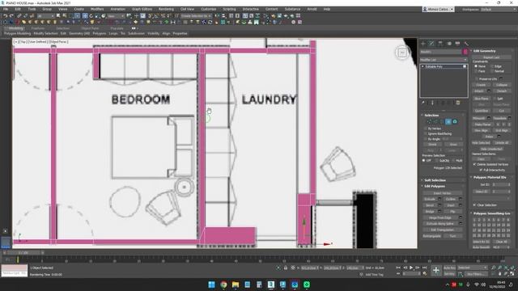Open the Modifier List dropdown
This screenshot has width=518, height=291.
click(444, 60)
